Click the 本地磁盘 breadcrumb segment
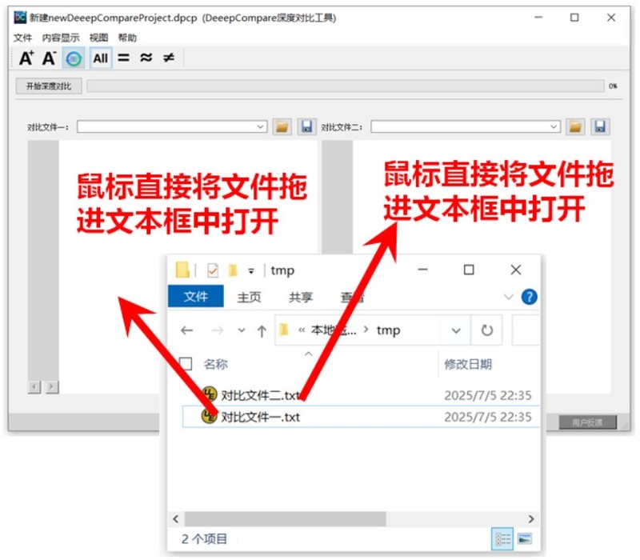 pos(334,330)
